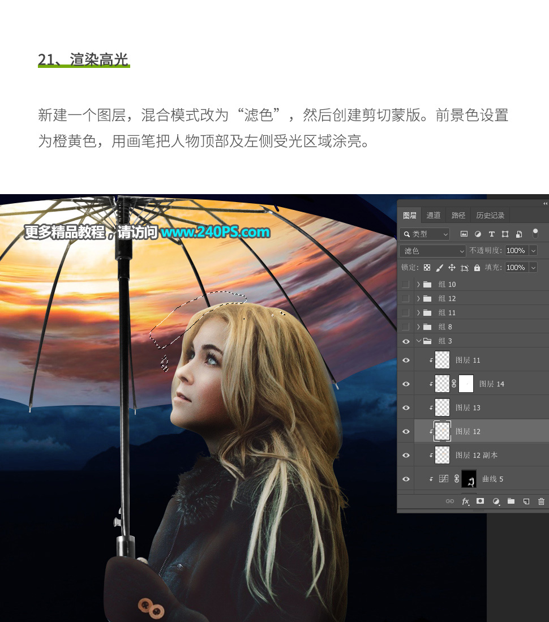Click the Delete layer trash icon
Viewport: 549px width, 622px height.
[541, 501]
